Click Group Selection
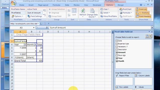Image resolution: width=160 pixels, height=90 pixels. [x=57, y=9]
